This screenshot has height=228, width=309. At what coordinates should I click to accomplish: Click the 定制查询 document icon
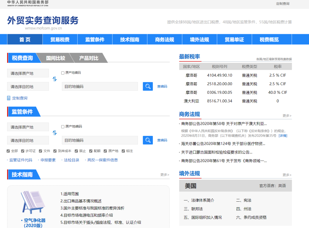(x=9, y=98)
